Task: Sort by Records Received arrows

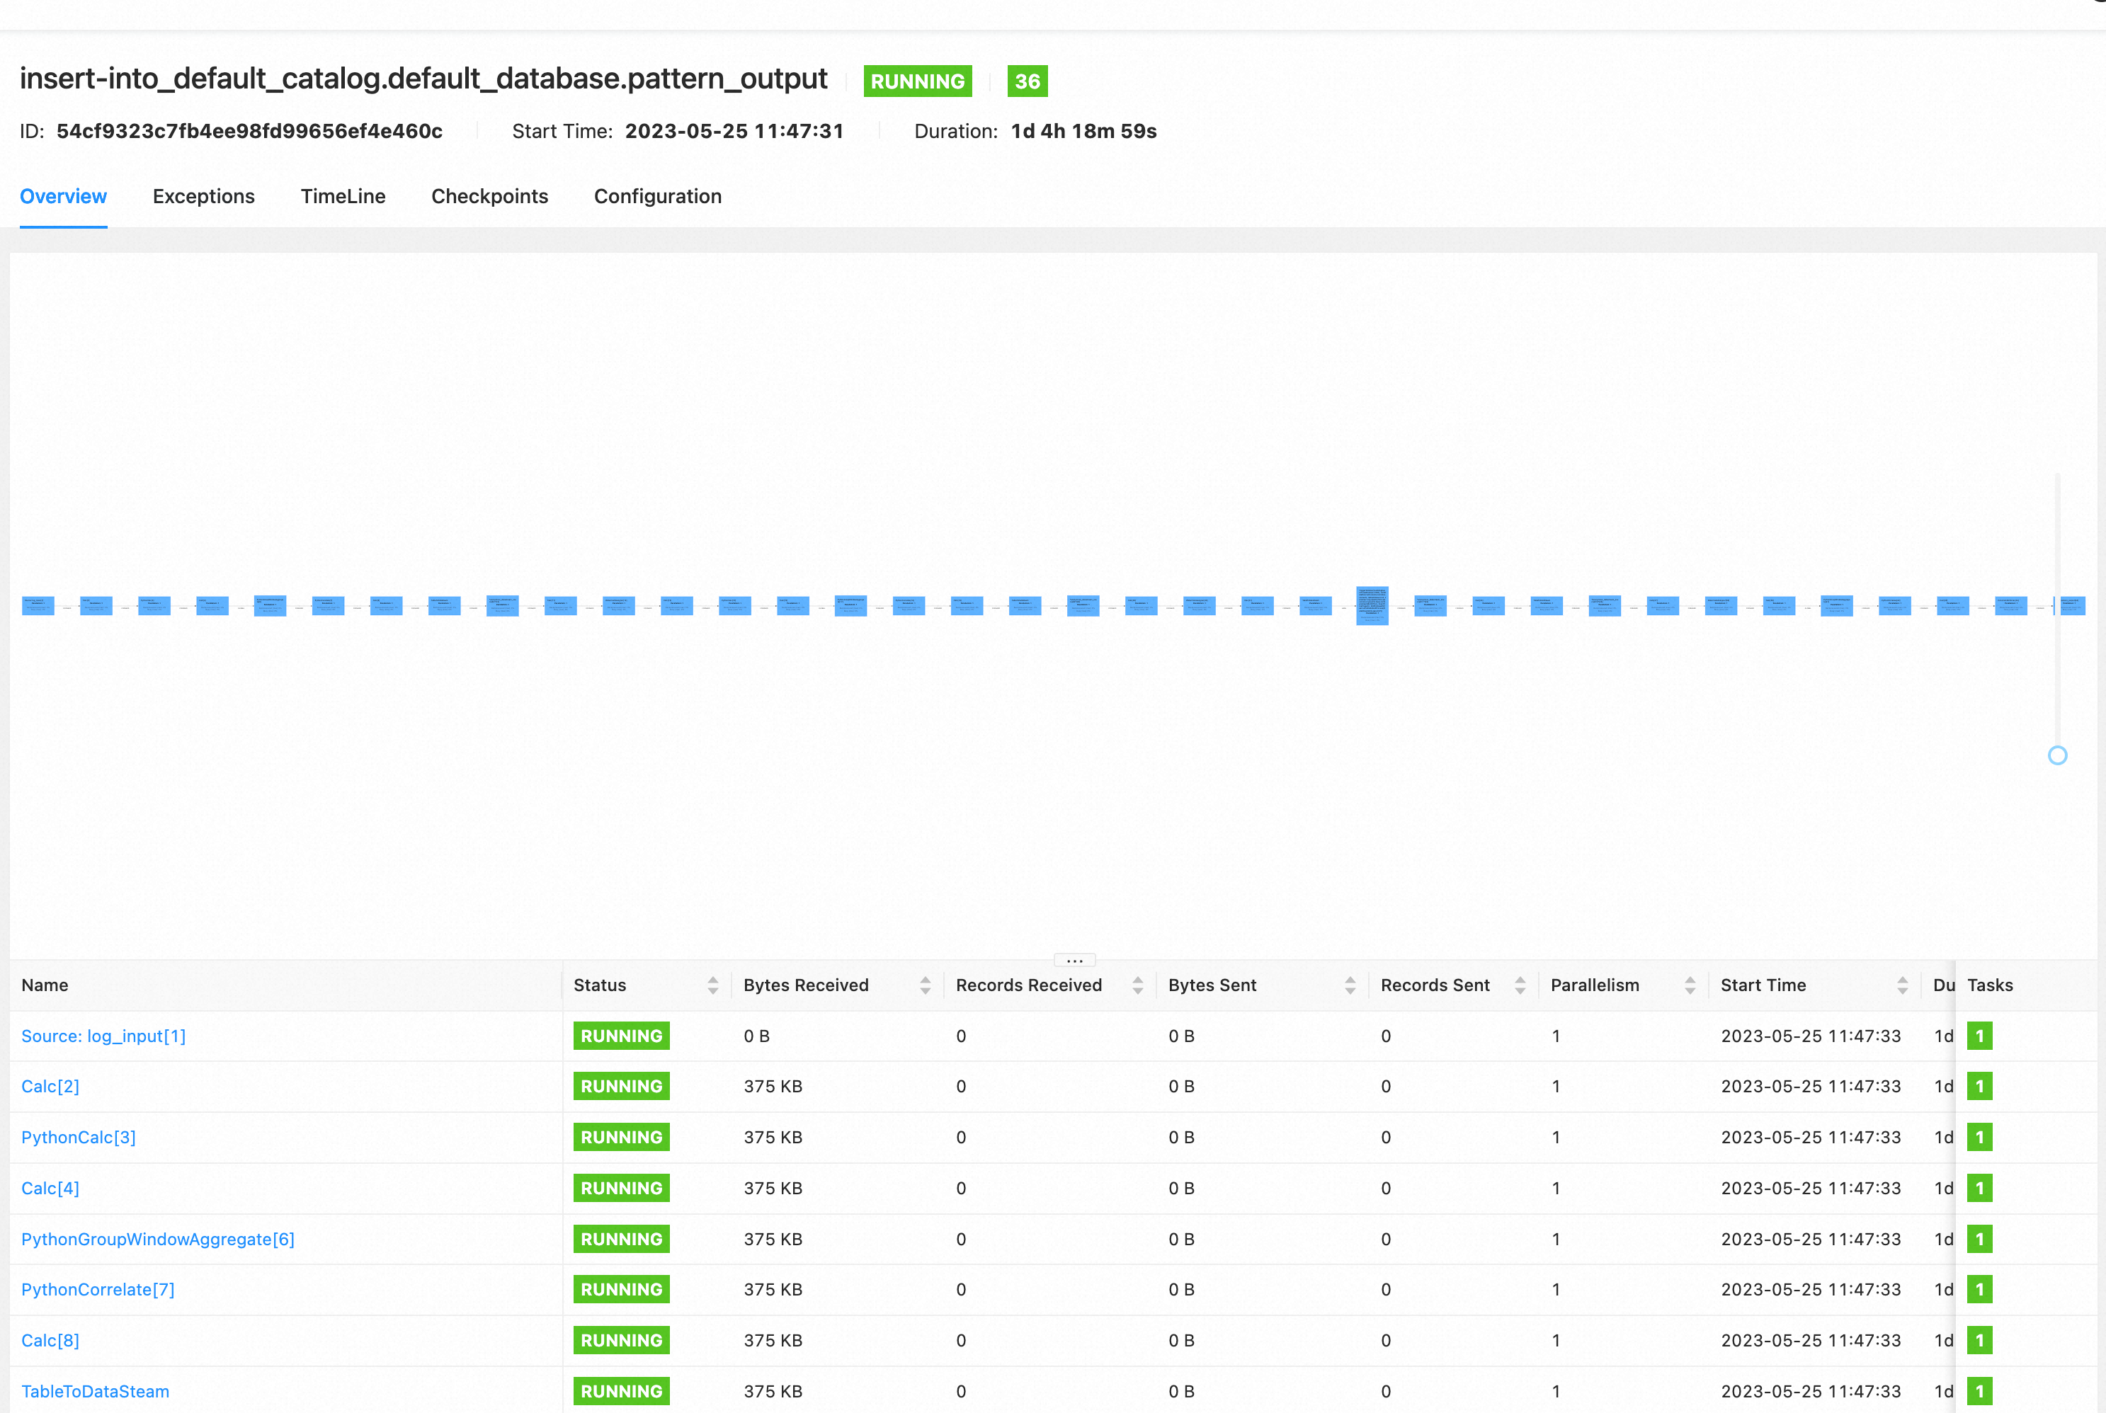Action: click(x=1137, y=985)
